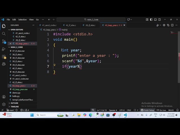Click main* branch in status bar

tap(10, 110)
